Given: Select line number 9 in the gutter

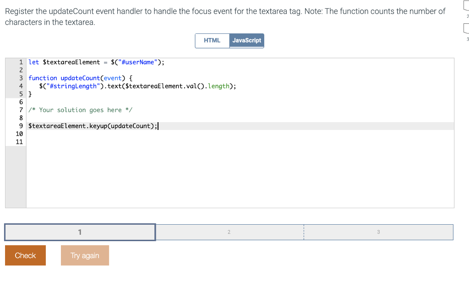Looking at the screenshot, I should coord(20,125).
